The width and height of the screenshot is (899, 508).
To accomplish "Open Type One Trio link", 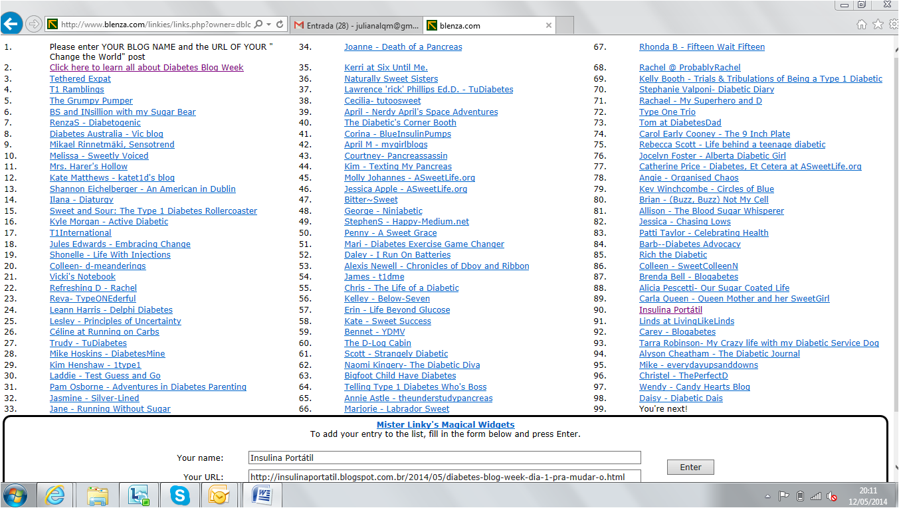I will (x=667, y=112).
